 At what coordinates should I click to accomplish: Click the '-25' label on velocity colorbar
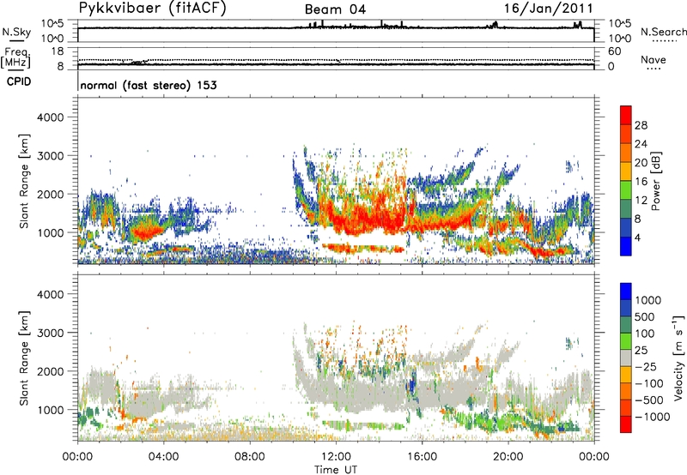pos(646,367)
